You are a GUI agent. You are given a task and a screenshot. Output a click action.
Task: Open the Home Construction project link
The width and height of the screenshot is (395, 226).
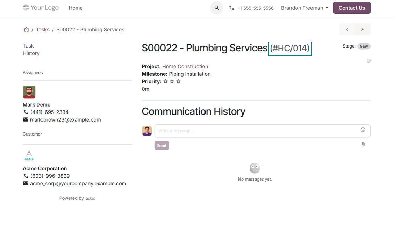pyautogui.click(x=185, y=66)
